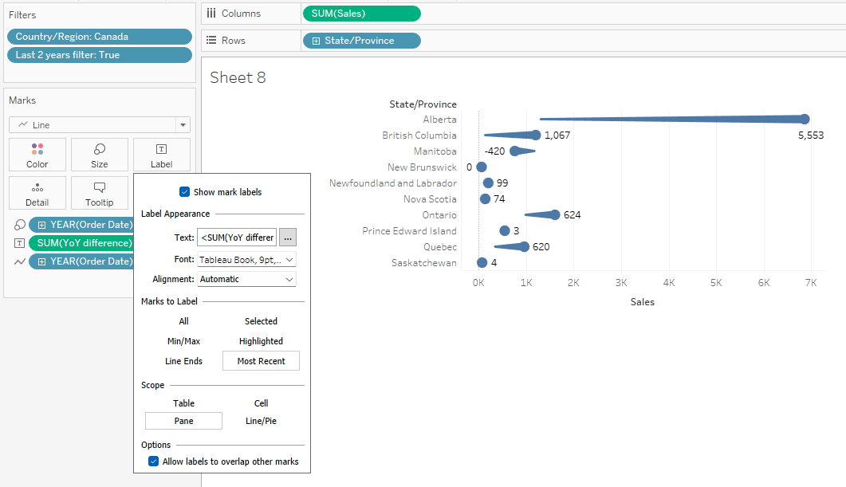Select the Country/Region: Canada filter pill

(x=100, y=37)
